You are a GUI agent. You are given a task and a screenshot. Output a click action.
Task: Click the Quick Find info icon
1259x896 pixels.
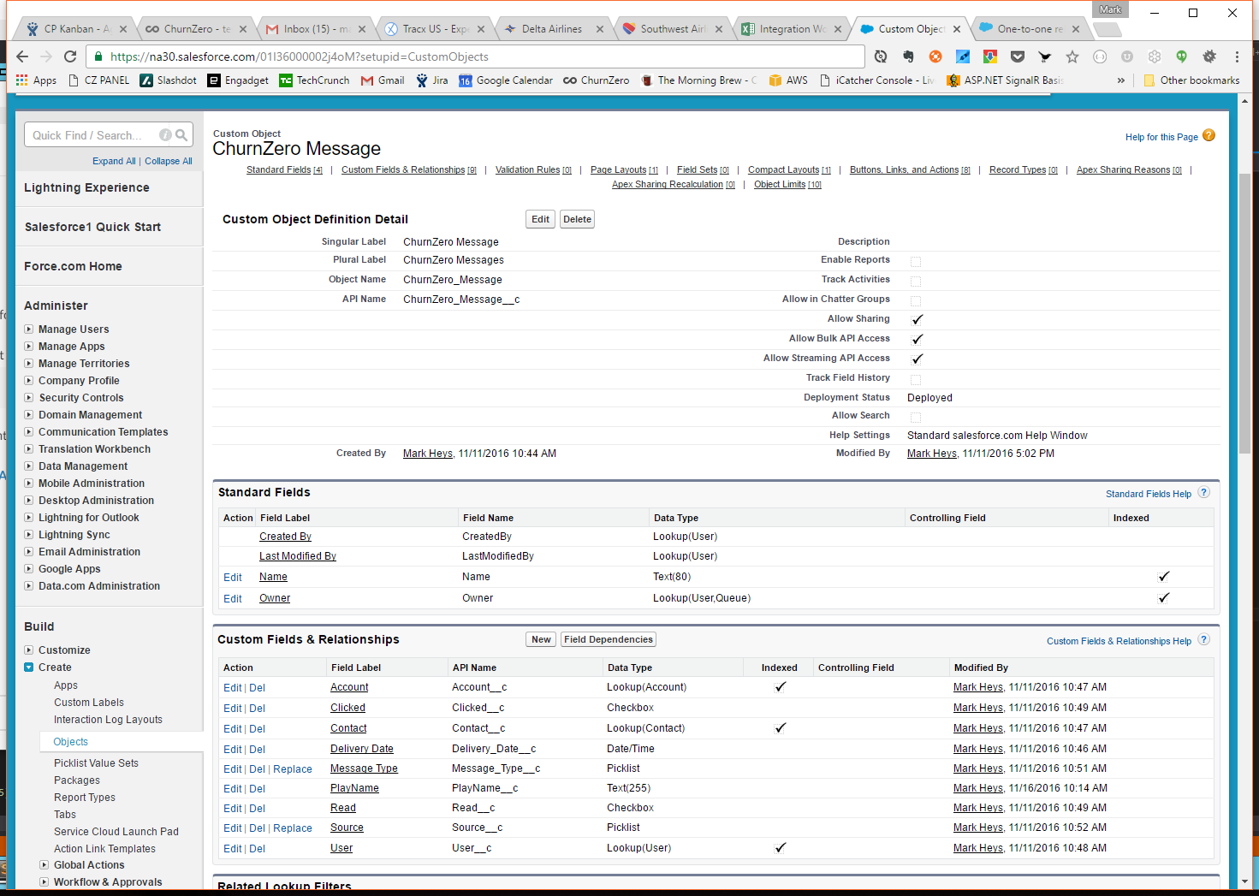pos(165,135)
